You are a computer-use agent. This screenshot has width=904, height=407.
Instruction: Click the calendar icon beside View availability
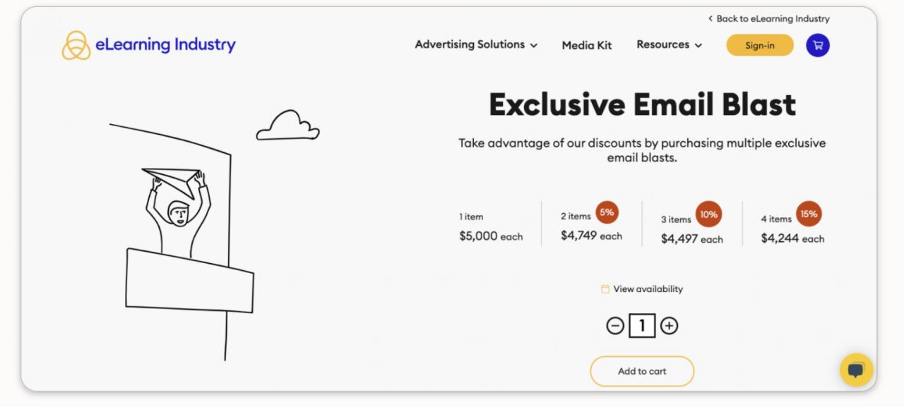(605, 289)
